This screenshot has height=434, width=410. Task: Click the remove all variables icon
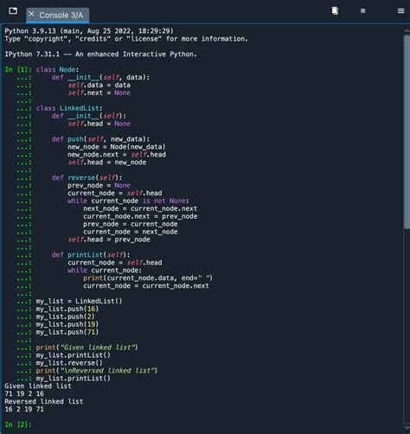click(335, 11)
